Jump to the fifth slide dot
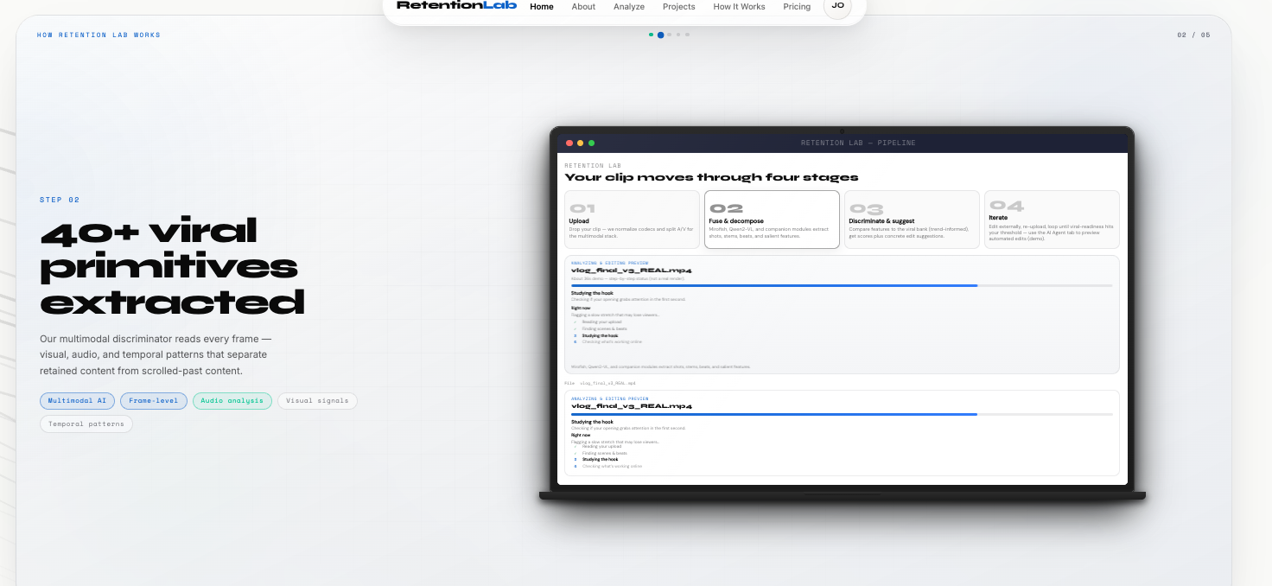The width and height of the screenshot is (1272, 586). (x=687, y=35)
